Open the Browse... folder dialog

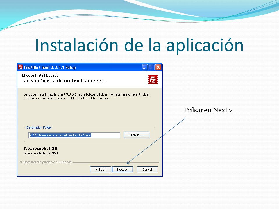point(137,135)
